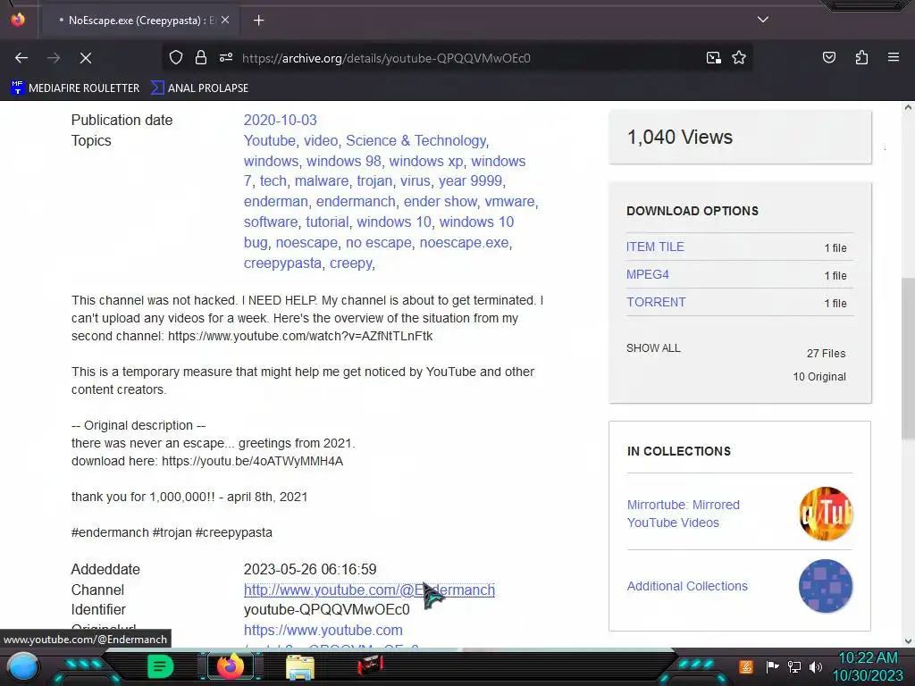Click the 27 Files text

[x=826, y=354]
